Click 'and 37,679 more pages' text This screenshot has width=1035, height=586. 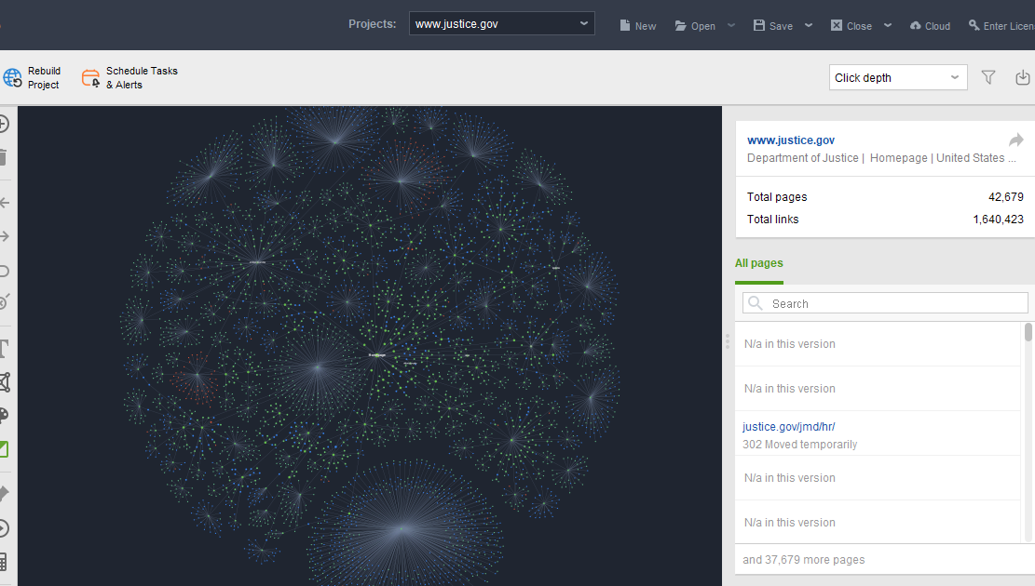pyautogui.click(x=803, y=560)
